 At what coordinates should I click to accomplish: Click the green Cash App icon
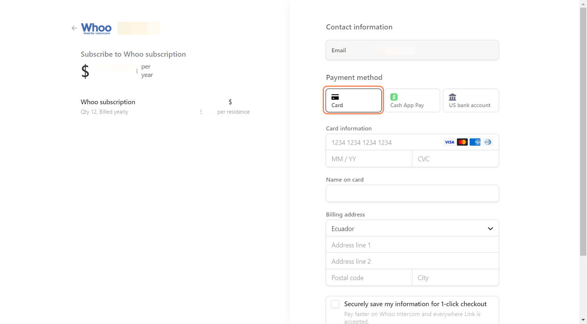[x=394, y=97]
